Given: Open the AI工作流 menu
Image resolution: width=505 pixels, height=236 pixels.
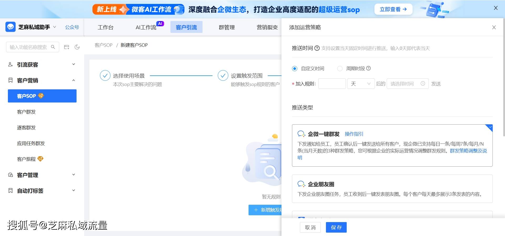Looking at the screenshot, I should click(146, 27).
